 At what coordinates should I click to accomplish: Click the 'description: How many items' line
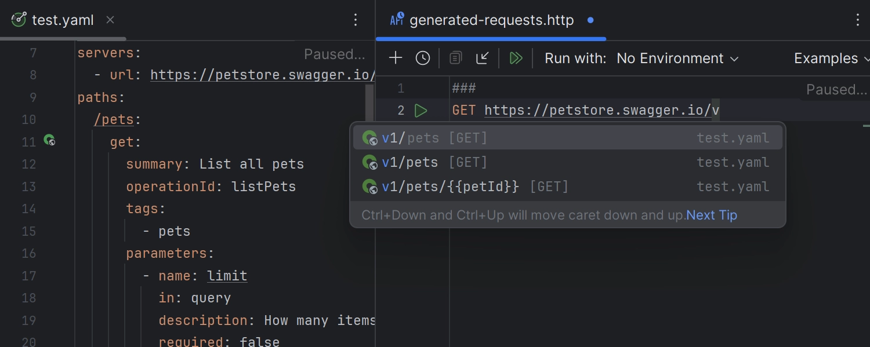tap(267, 320)
